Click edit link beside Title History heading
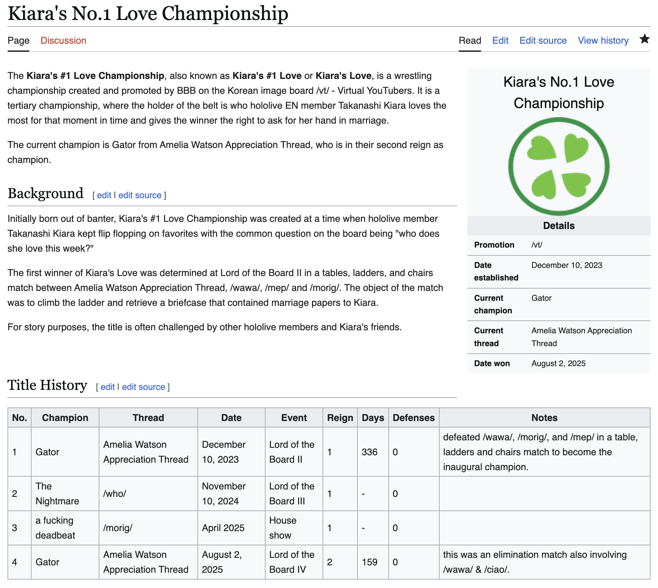The image size is (658, 588). 108,387
